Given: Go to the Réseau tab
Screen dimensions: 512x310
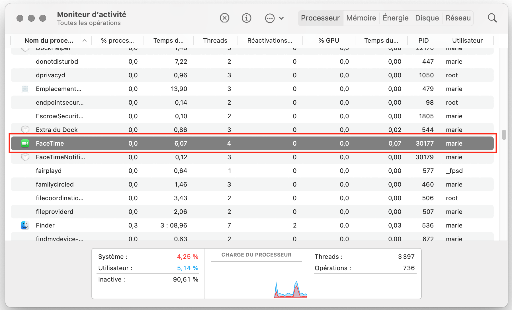Looking at the screenshot, I should (x=458, y=18).
